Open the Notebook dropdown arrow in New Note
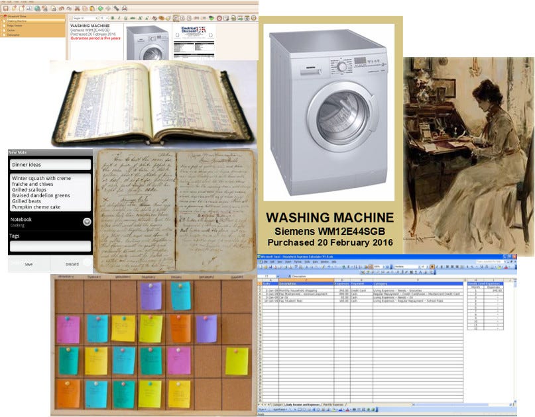 pos(87,222)
